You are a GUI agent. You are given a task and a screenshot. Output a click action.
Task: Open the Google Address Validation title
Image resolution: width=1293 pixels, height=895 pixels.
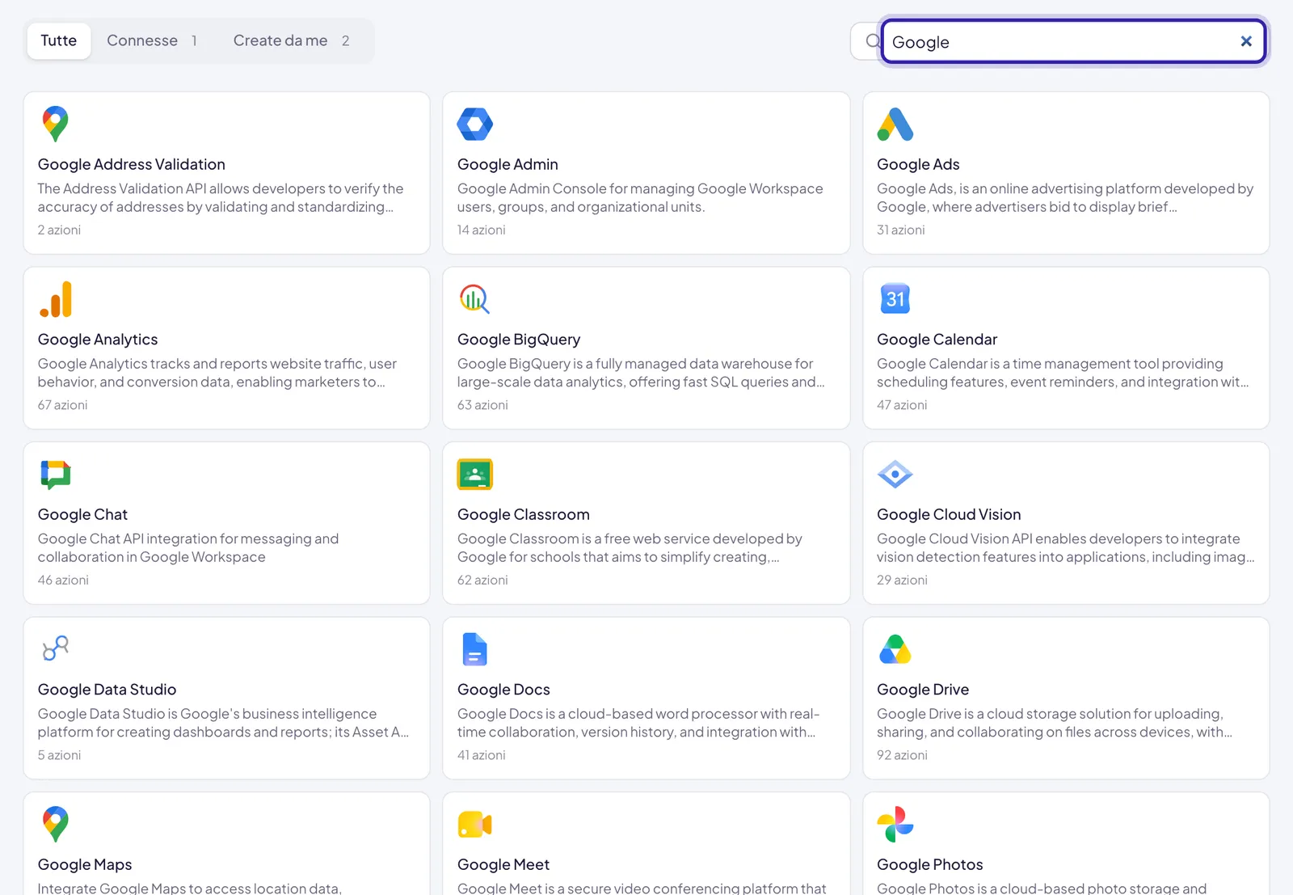coord(132,164)
